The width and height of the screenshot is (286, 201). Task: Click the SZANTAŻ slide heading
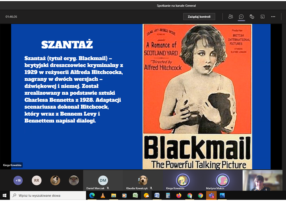click(67, 44)
